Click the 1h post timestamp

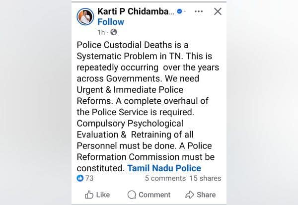click(x=101, y=32)
